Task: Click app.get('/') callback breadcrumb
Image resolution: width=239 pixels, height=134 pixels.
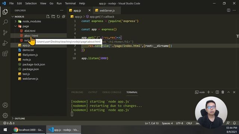Action: click(x=102, y=16)
